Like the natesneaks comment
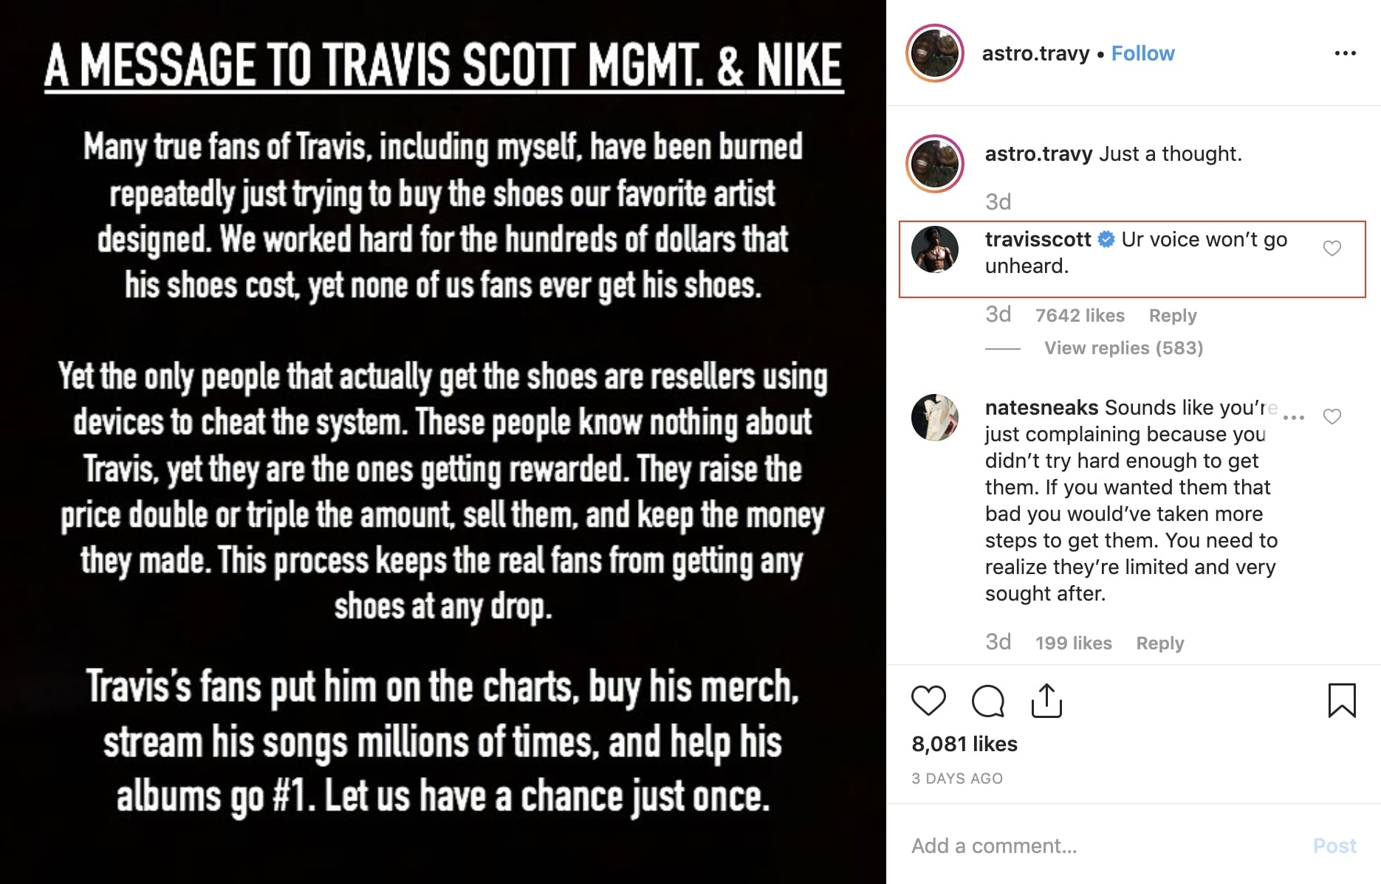Screen dimensions: 1381x884 point(1332,417)
